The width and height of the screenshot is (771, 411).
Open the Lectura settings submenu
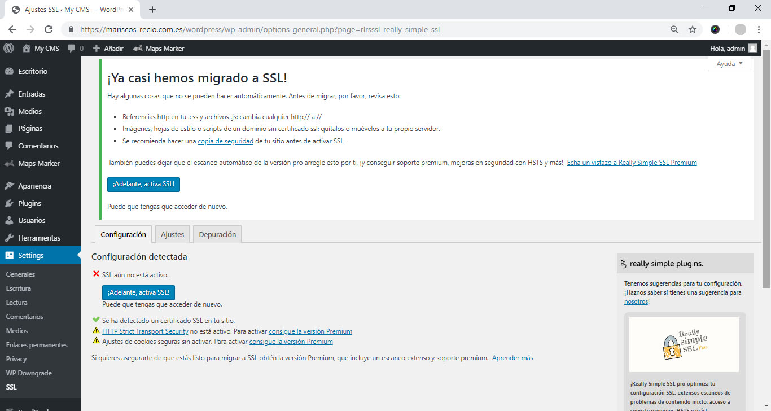17,303
